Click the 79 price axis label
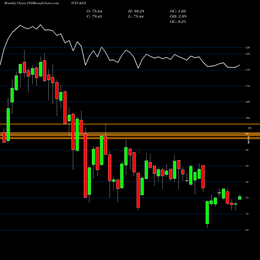The width and height of the screenshot is (260, 260). pos(247,198)
